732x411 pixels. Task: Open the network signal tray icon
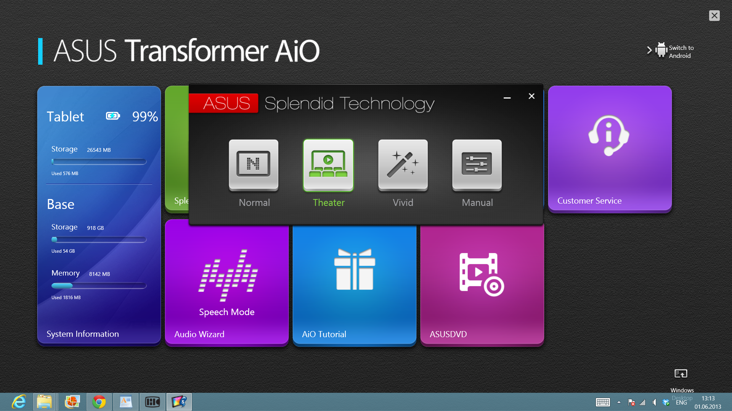(643, 402)
